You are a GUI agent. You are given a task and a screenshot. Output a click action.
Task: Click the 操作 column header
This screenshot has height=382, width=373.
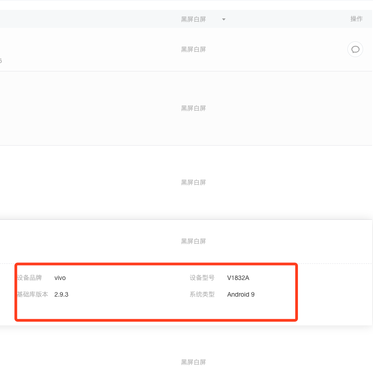point(356,19)
